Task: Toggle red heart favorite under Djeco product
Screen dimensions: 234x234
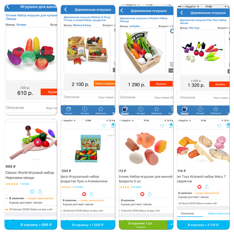Action: pyautogui.click(x=84, y=194)
